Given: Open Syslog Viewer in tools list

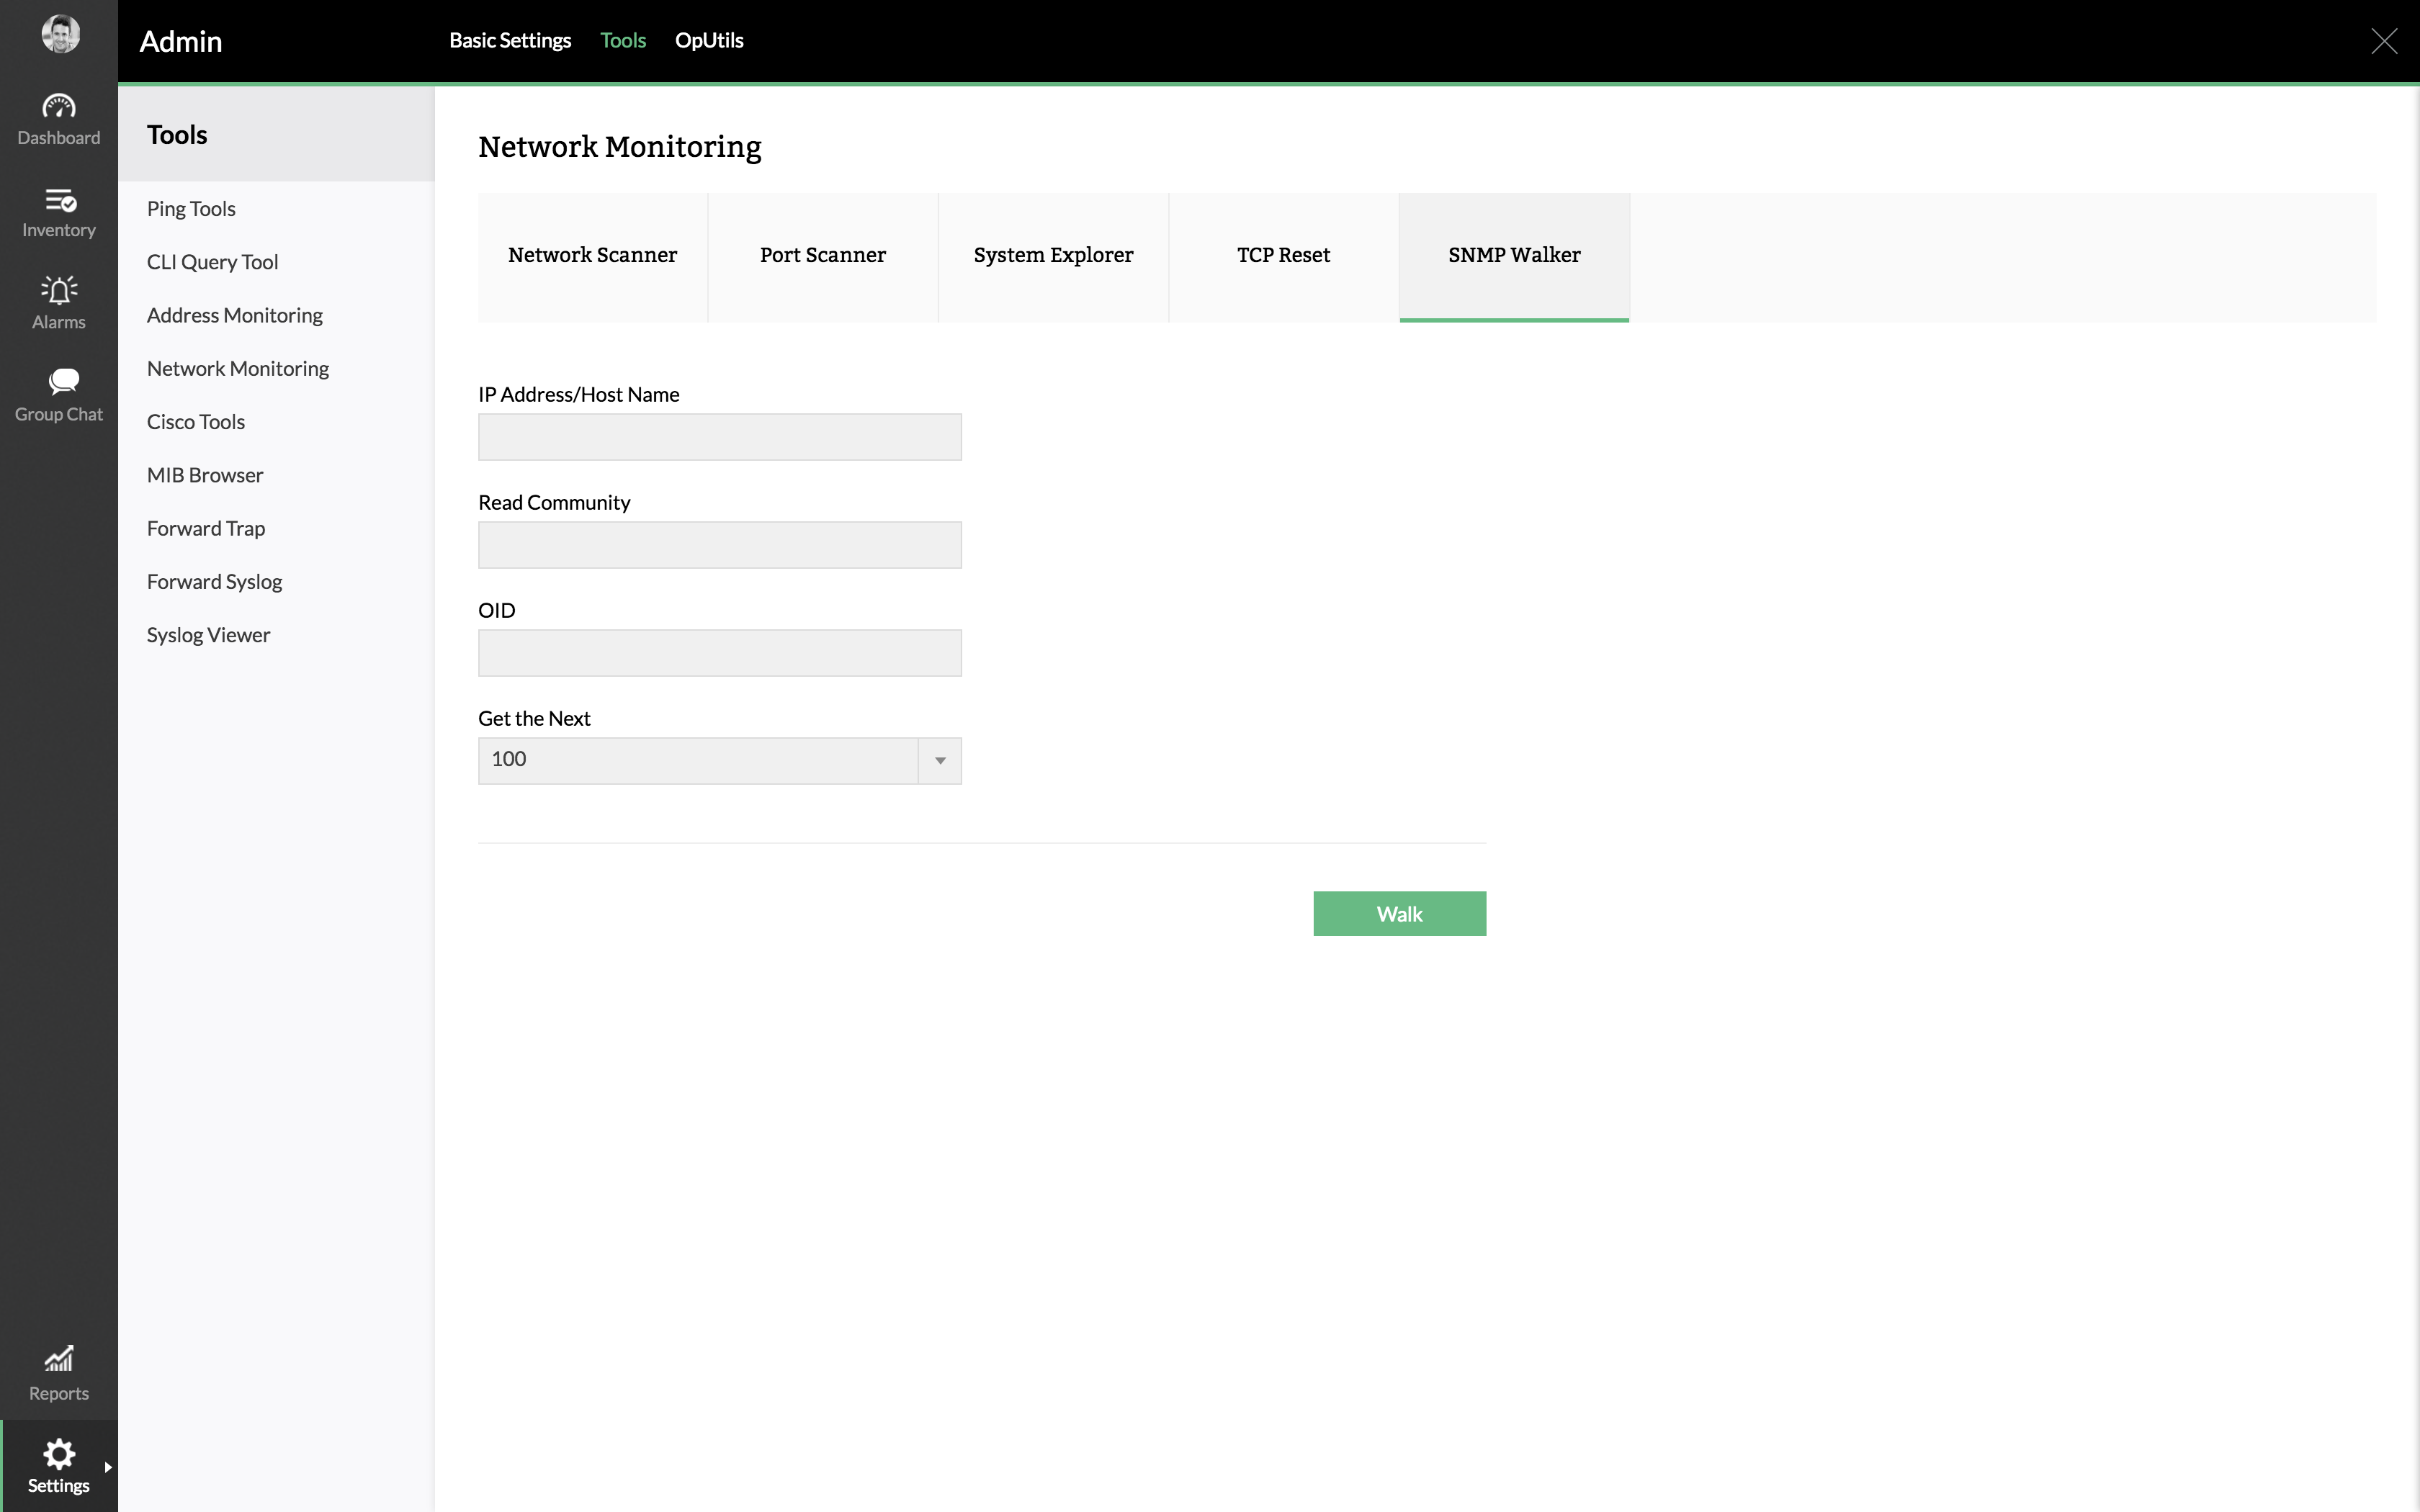Looking at the screenshot, I should (x=208, y=635).
